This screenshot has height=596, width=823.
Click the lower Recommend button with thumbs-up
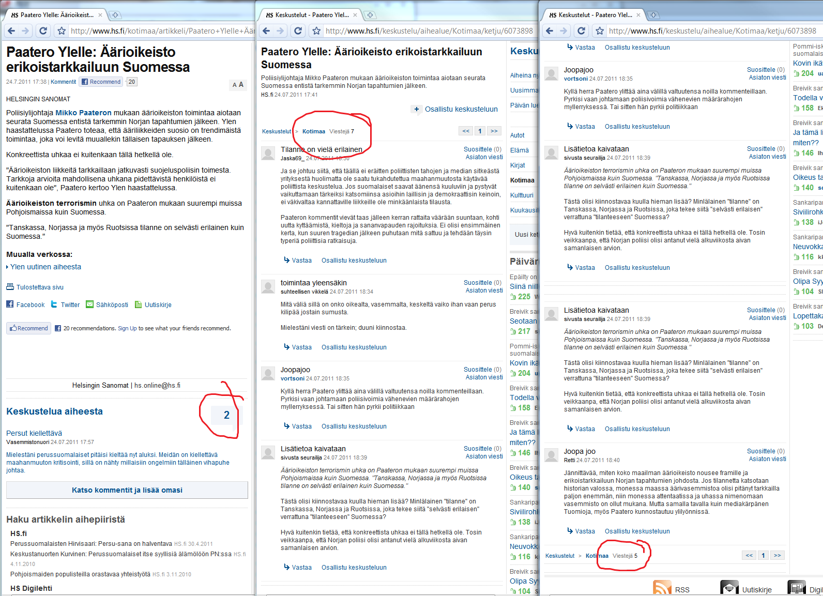(29, 328)
